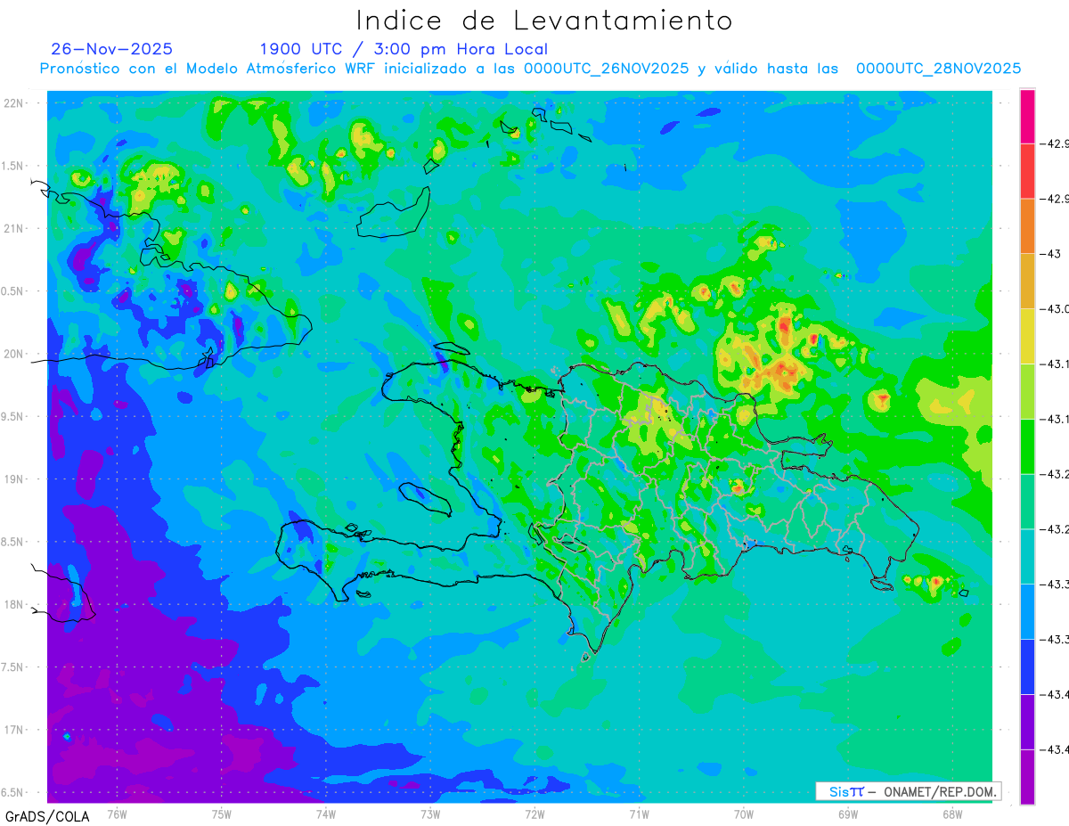1069x826 pixels.
Task: Click the '70W' longitude label
Action: click(x=744, y=814)
